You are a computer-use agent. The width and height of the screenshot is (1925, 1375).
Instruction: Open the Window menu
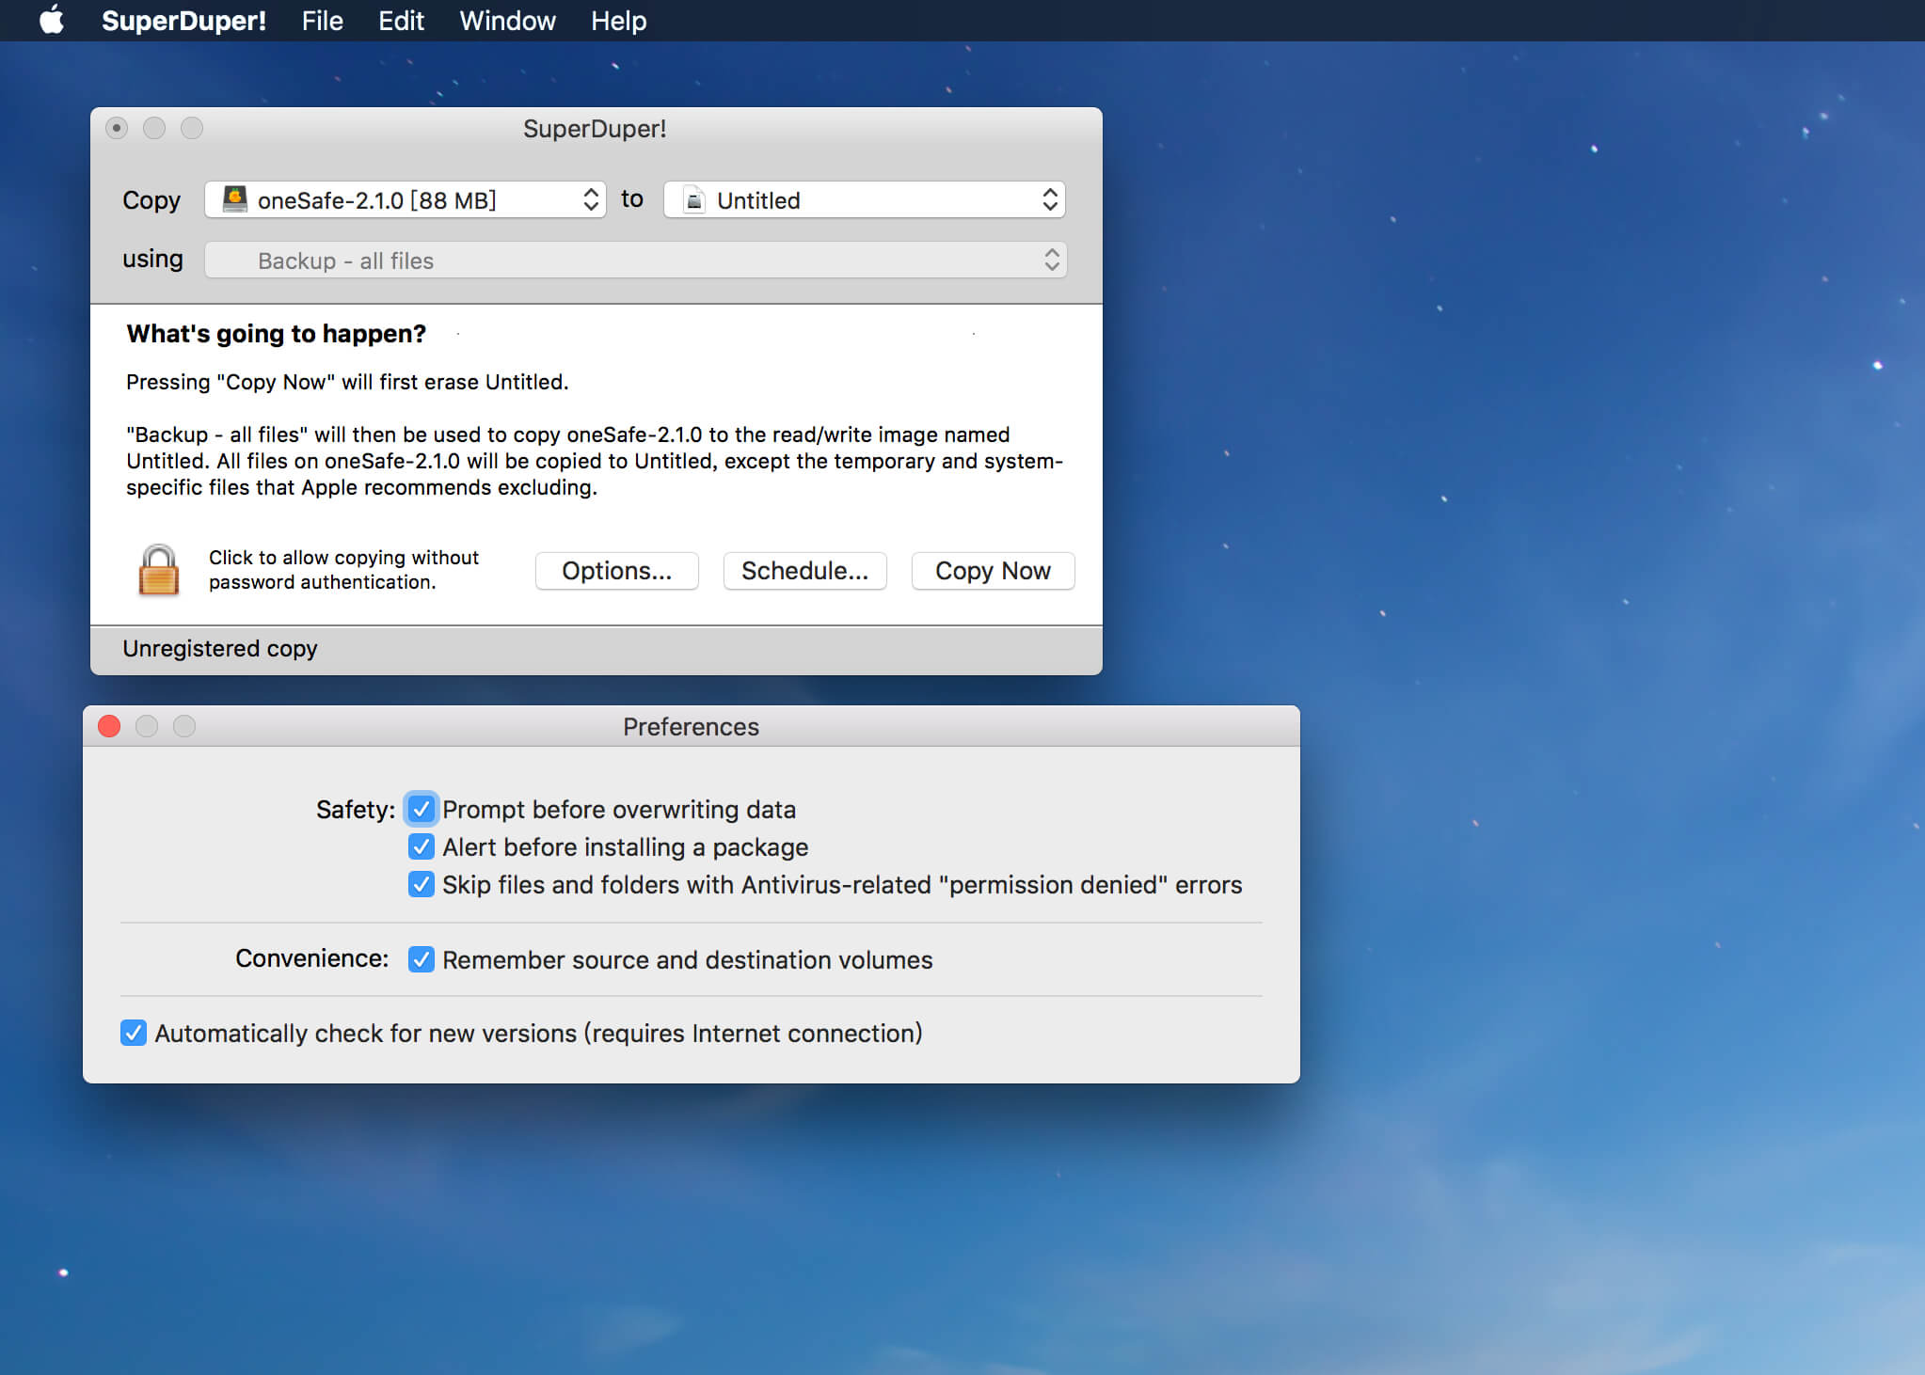click(x=507, y=21)
